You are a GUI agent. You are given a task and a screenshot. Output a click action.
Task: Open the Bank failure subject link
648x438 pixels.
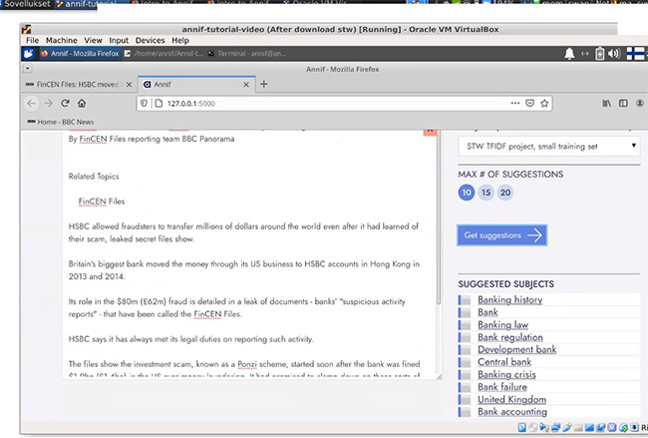pos(502,387)
